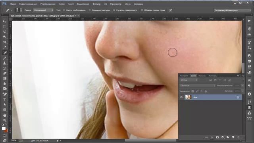Open the Layers panel flyout menu

coord(243,76)
